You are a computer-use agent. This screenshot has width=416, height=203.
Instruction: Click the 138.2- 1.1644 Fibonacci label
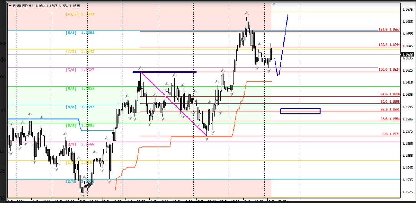point(389,45)
